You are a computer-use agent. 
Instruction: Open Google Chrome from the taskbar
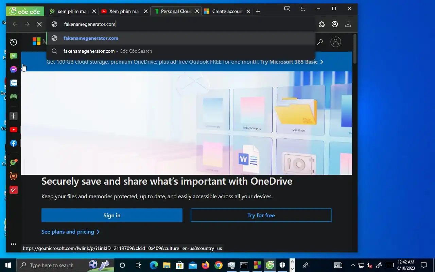click(219, 265)
